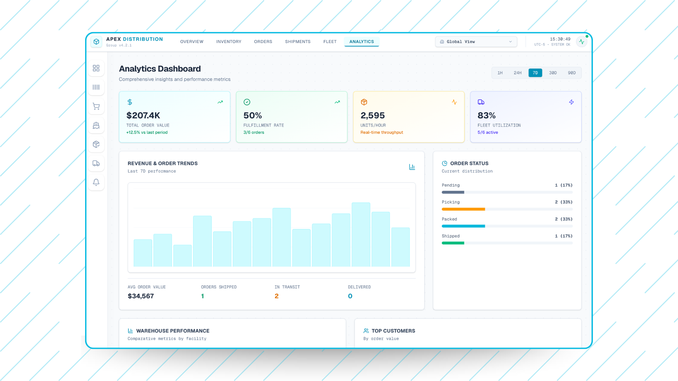The height and width of the screenshot is (381, 678).
Task: Click the ship icon in sidebar
Action: pos(96,125)
